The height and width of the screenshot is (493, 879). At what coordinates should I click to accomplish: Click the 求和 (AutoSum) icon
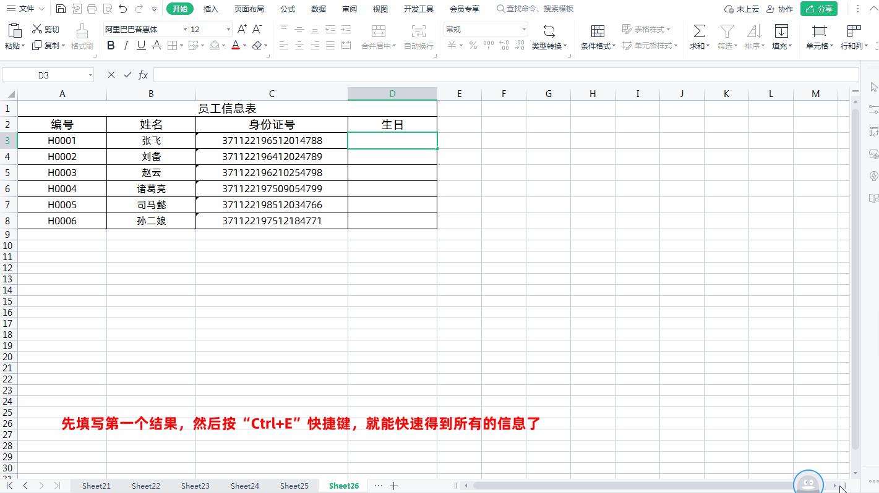698,37
